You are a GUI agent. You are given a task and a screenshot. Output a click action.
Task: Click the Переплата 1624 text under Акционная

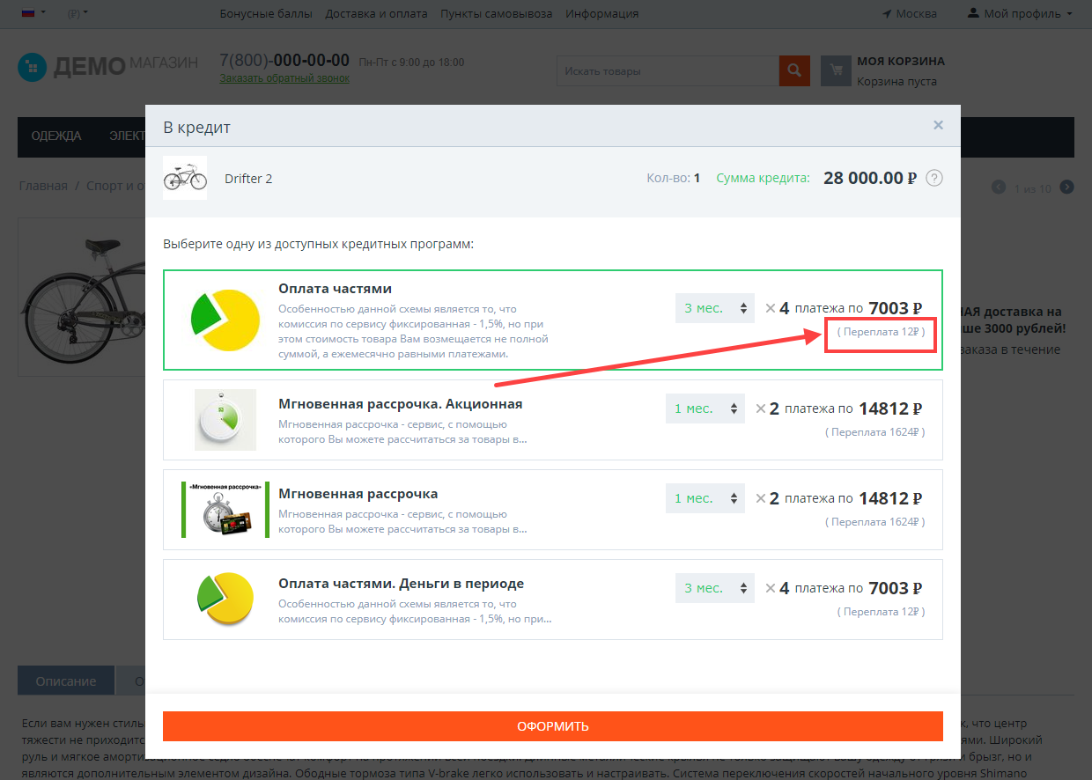875,432
